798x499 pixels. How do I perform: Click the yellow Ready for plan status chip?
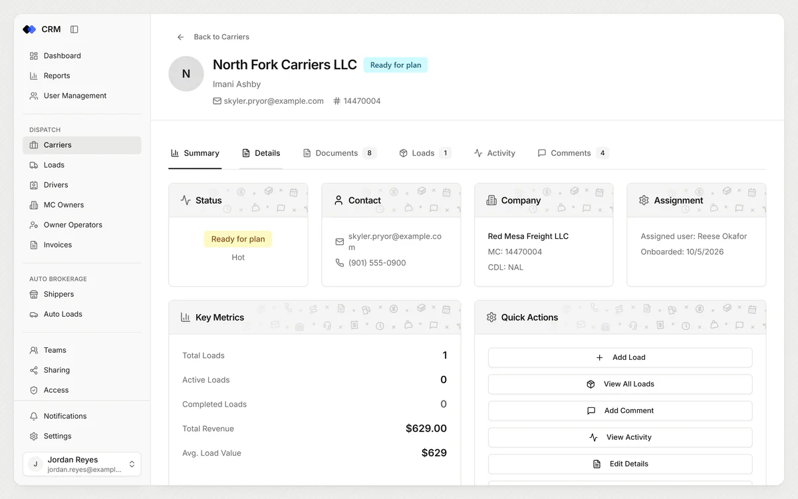[x=238, y=239]
